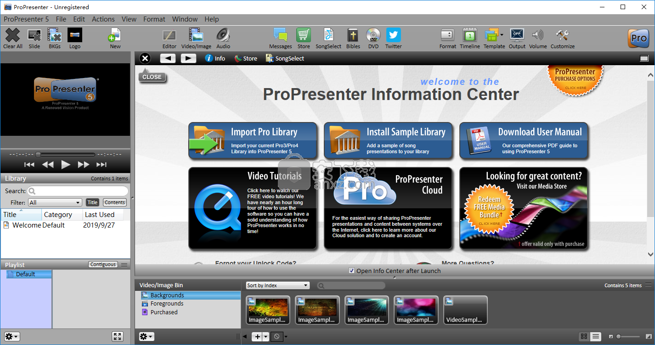Viewport: 655px width, 345px height.
Task: Open the Sort by Index dropdown
Action: click(278, 285)
